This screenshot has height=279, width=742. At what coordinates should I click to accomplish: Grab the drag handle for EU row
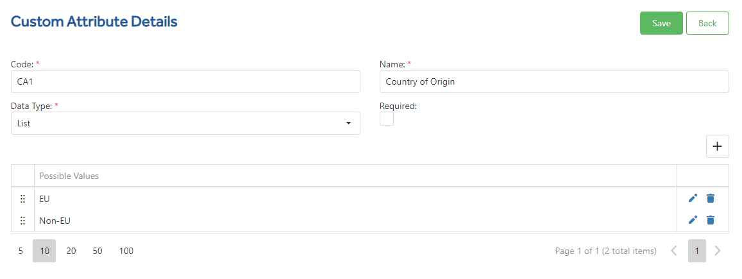tap(22, 199)
